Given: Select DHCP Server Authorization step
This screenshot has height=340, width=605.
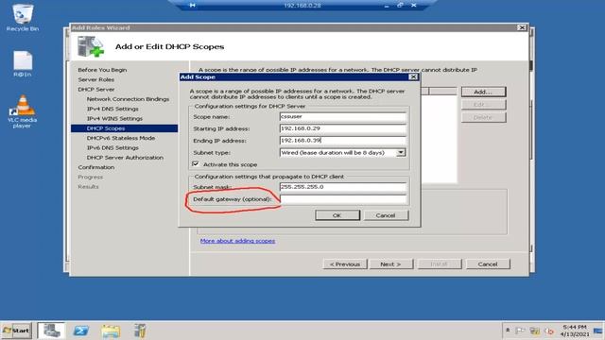Looking at the screenshot, I should point(125,158).
